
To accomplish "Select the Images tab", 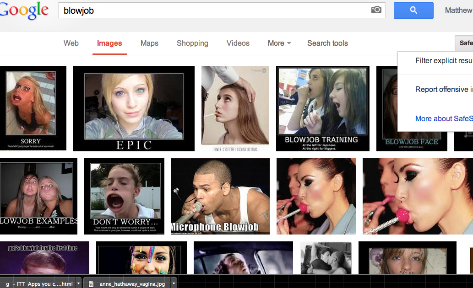I will click(109, 43).
